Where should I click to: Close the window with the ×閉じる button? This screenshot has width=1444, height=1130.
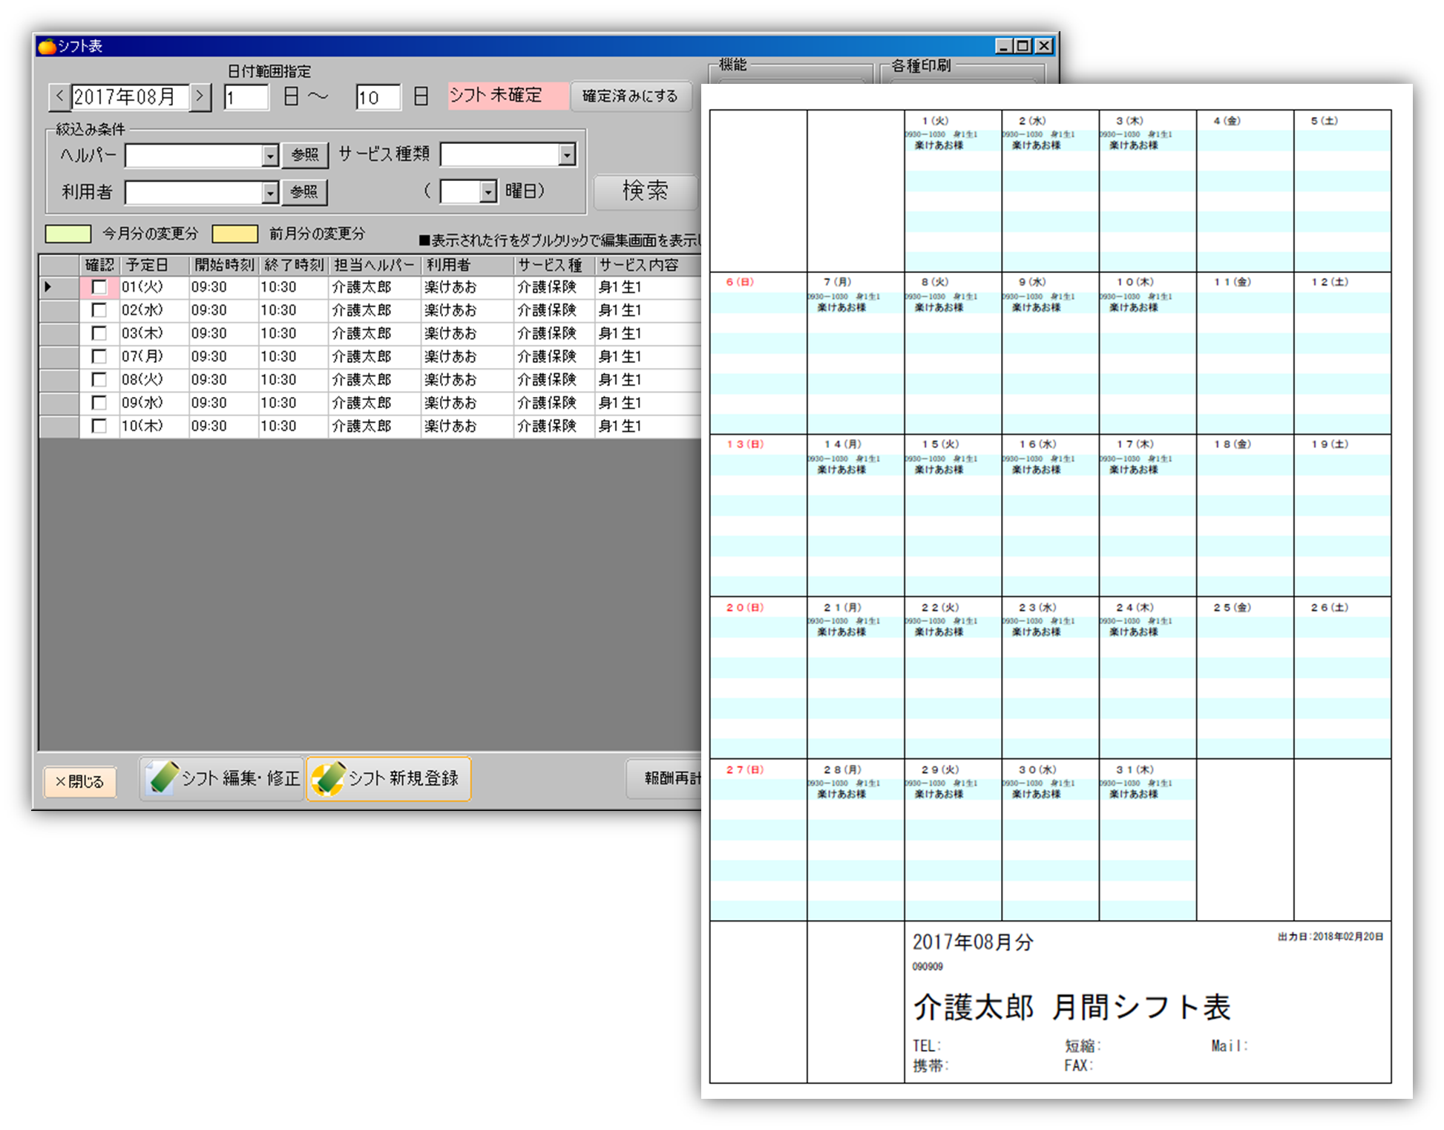[80, 781]
